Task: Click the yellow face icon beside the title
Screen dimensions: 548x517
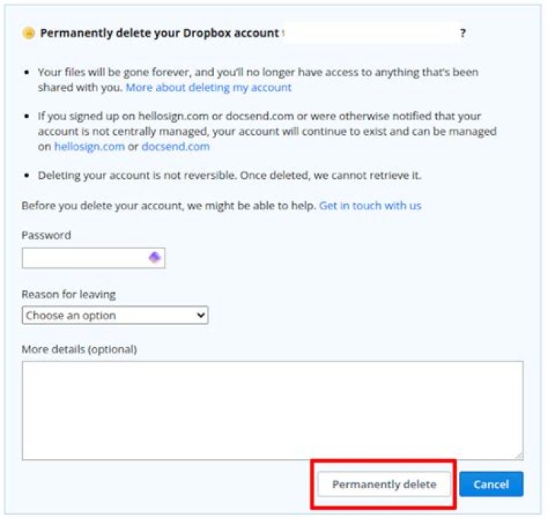Action: [29, 34]
